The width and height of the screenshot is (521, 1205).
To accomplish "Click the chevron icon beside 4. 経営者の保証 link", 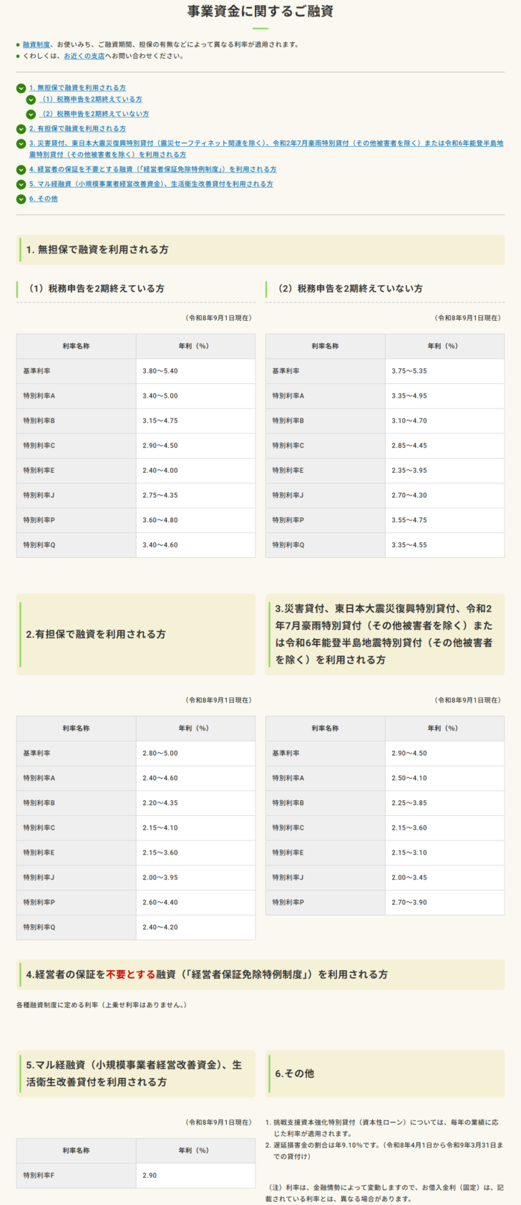I will click(21, 170).
